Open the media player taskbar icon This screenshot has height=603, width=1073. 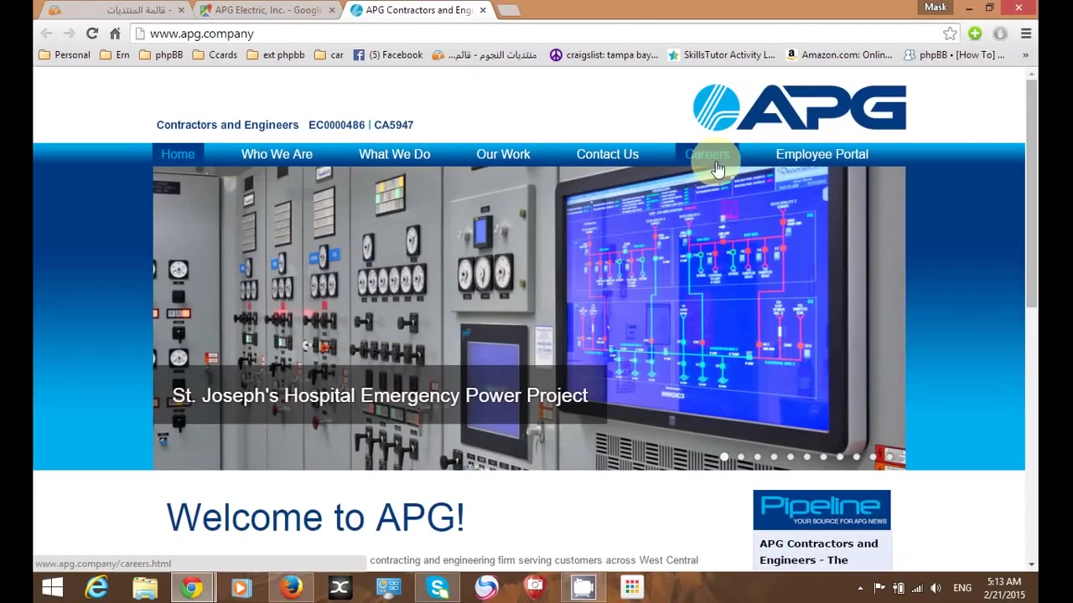[x=241, y=588]
